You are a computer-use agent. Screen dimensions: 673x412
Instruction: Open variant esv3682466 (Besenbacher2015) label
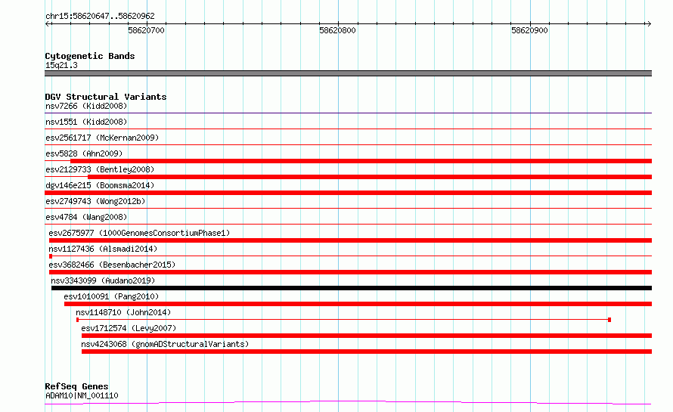[112, 265]
